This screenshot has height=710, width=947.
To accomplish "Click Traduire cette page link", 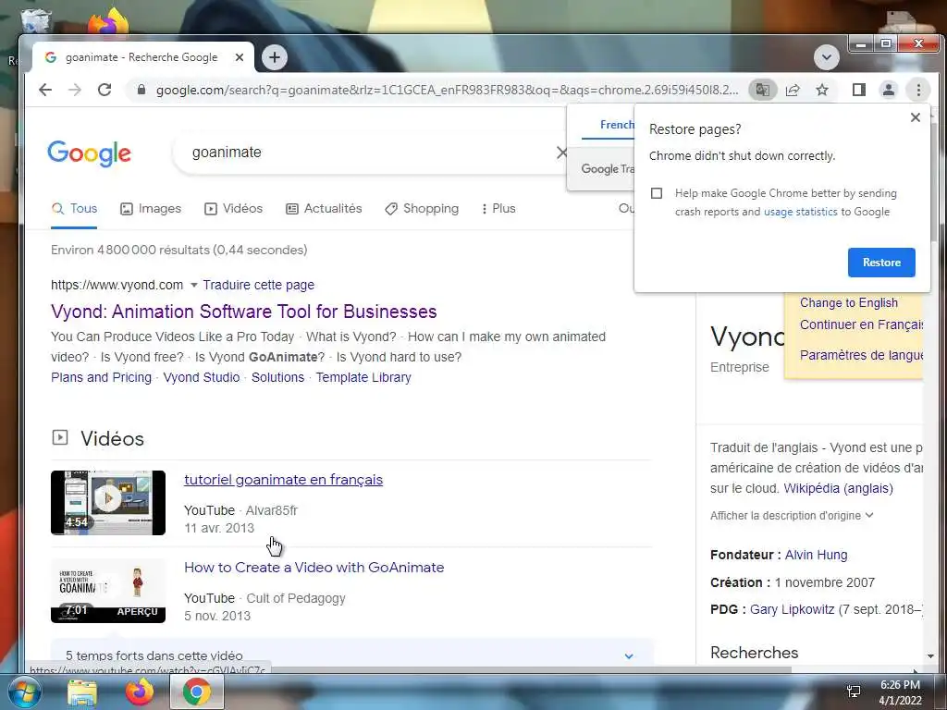I will click(x=259, y=285).
